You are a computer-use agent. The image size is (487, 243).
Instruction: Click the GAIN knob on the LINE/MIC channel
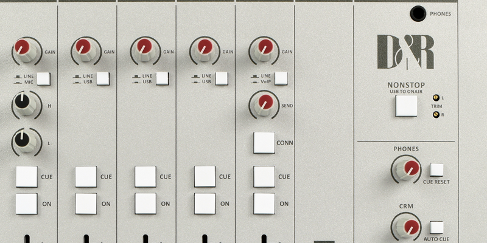click(26, 50)
